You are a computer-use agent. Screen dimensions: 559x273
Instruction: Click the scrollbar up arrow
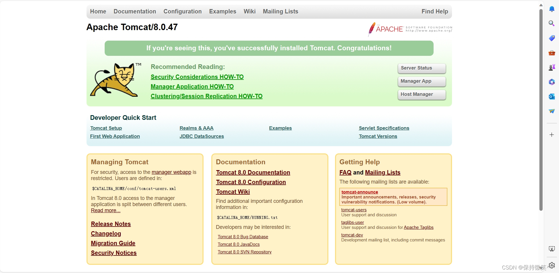tap(541, 5)
